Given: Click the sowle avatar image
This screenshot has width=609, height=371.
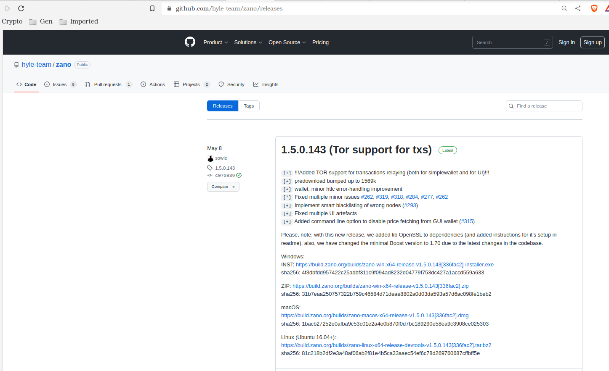Looking at the screenshot, I should tap(210, 158).
